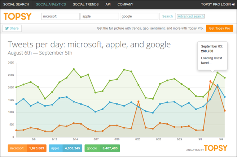Click the 8/12 x-axis date label

click(54, 139)
